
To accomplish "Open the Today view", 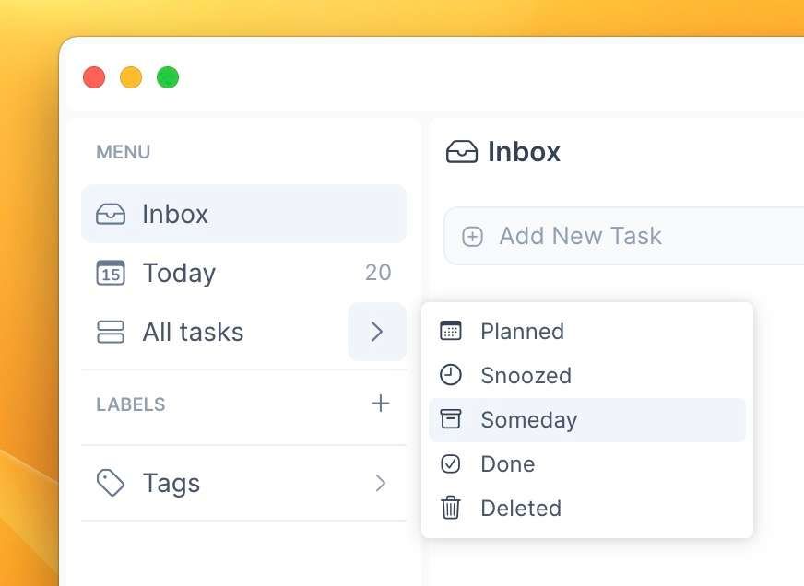I will (243, 273).
